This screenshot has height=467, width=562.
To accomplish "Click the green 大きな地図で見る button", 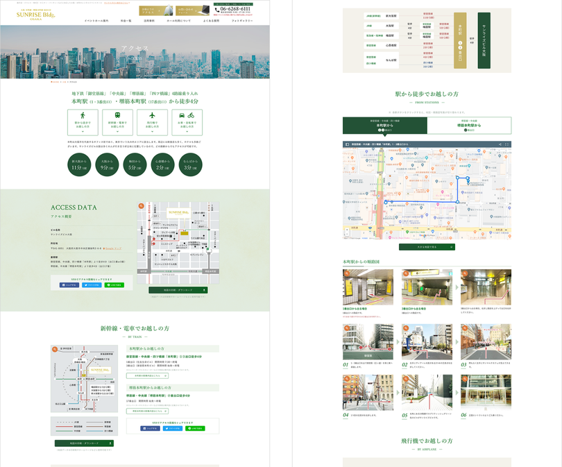I will pos(427,246).
